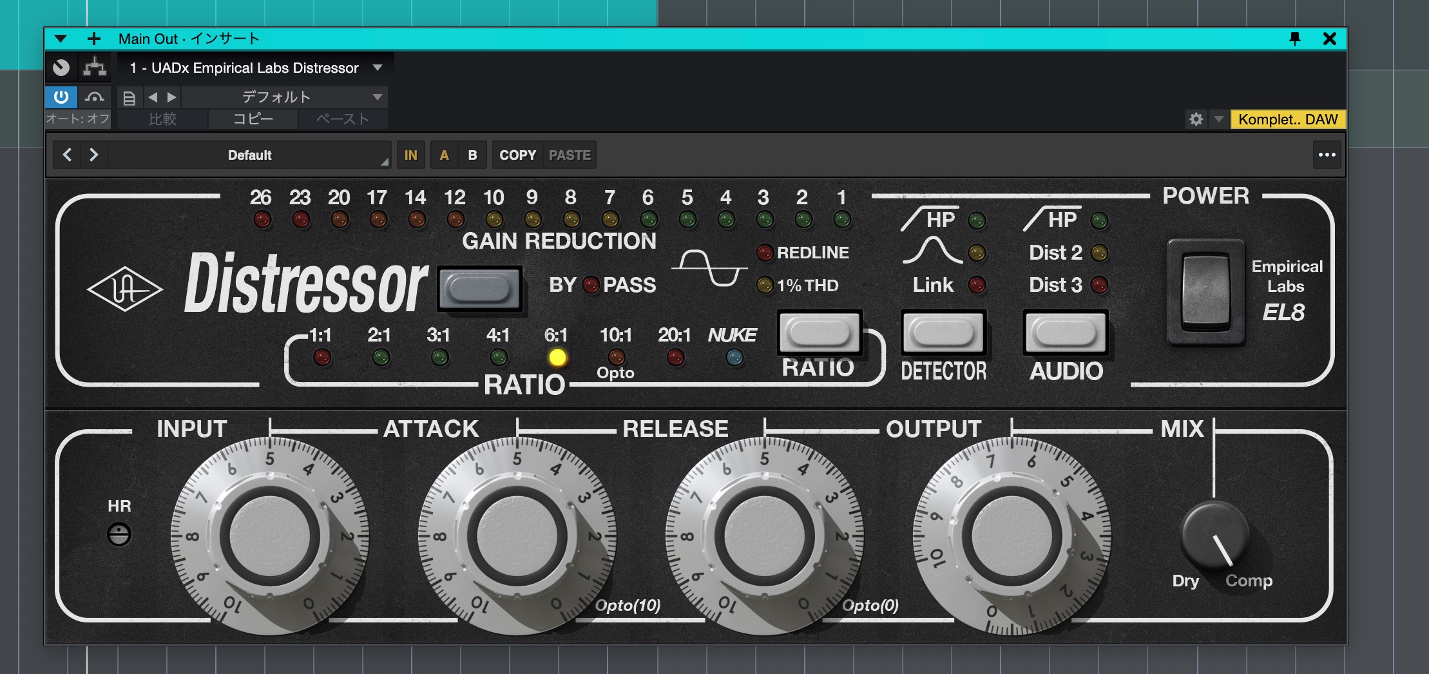Select the 1:1 ratio LED

(x=322, y=357)
